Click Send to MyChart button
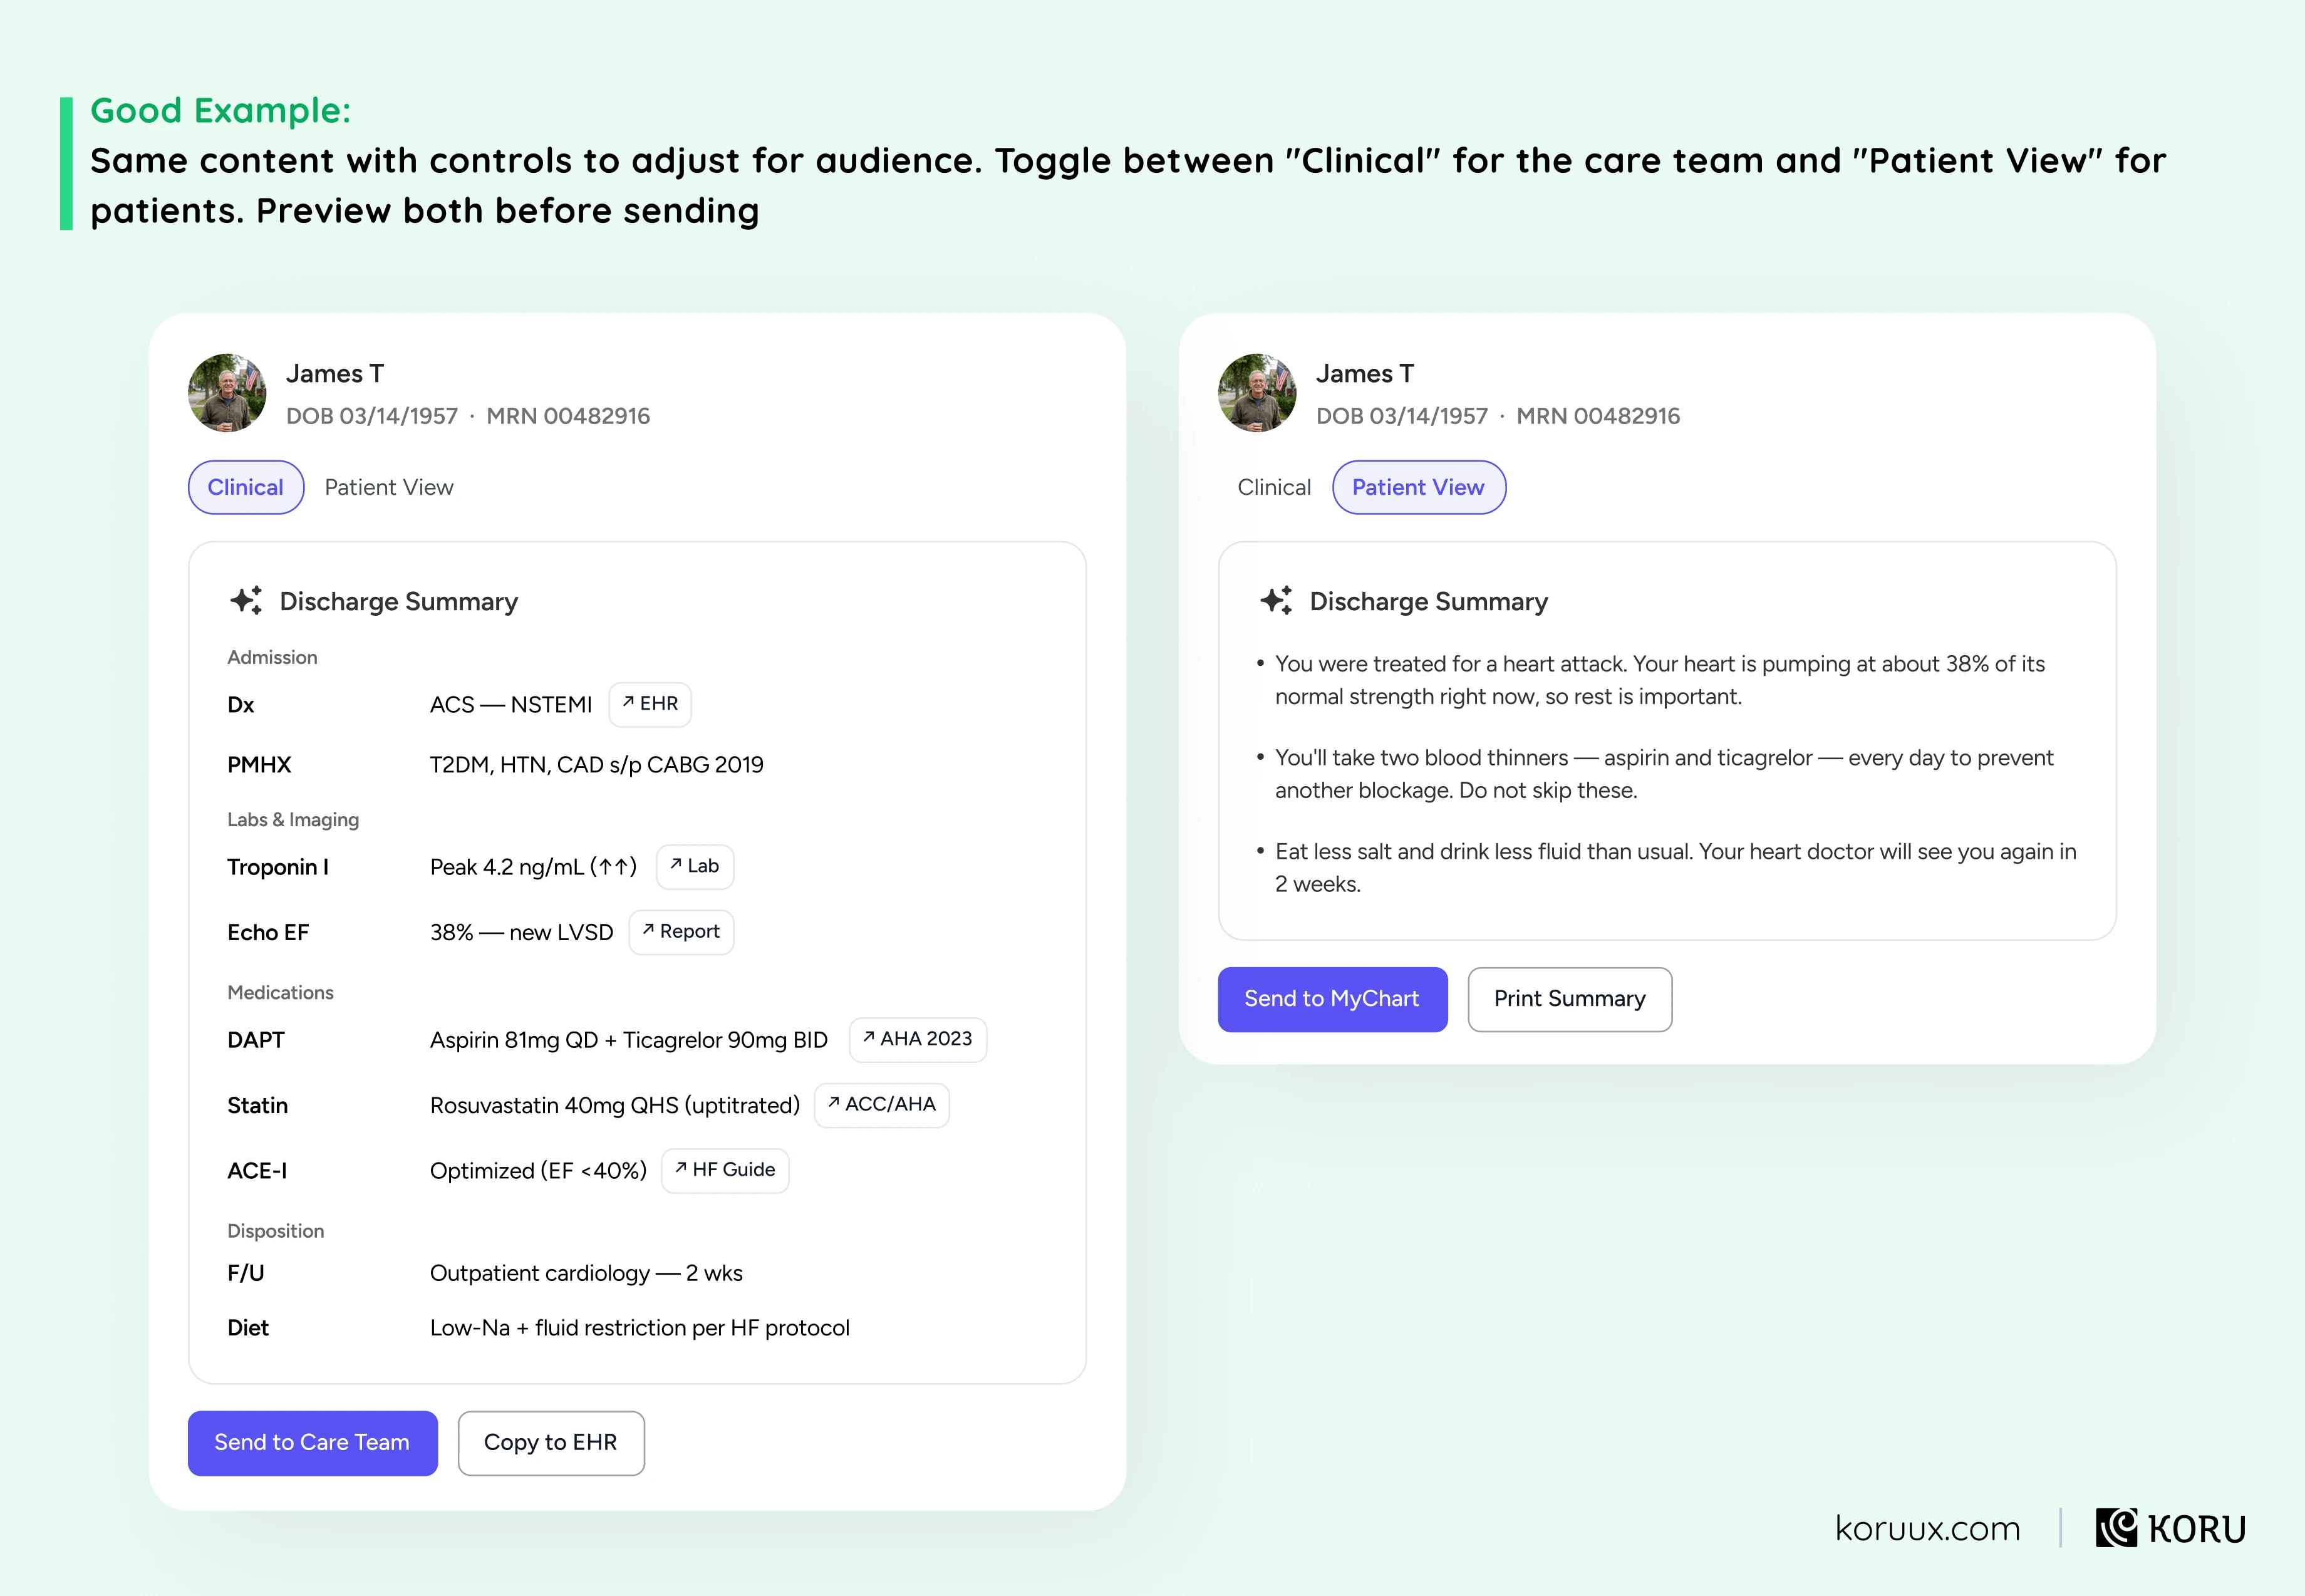Image resolution: width=2305 pixels, height=1596 pixels. point(1333,999)
